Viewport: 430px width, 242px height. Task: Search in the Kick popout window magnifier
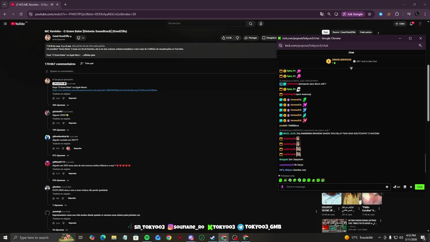(x=420, y=45)
